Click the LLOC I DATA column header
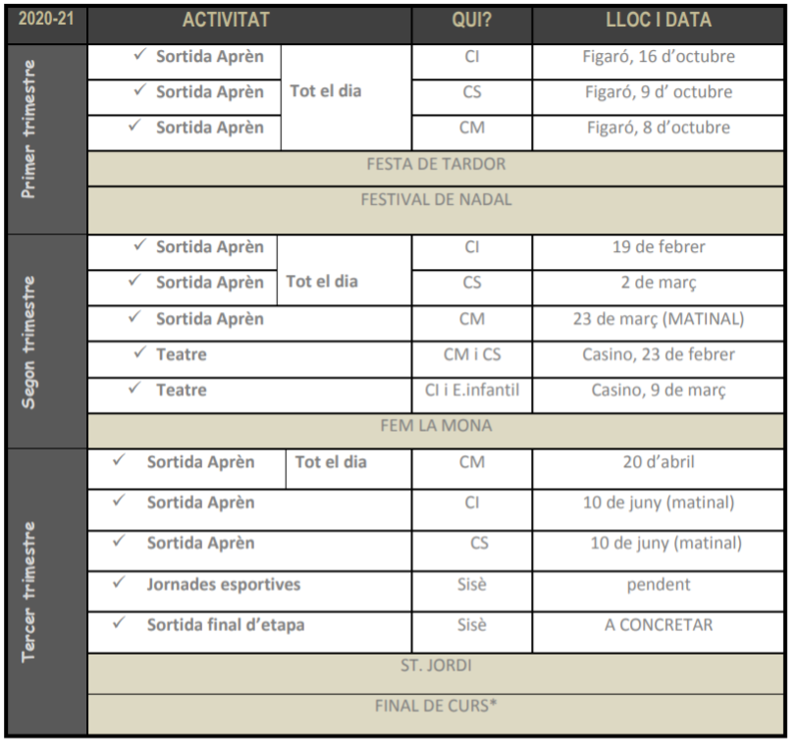The image size is (796, 743). (x=658, y=21)
